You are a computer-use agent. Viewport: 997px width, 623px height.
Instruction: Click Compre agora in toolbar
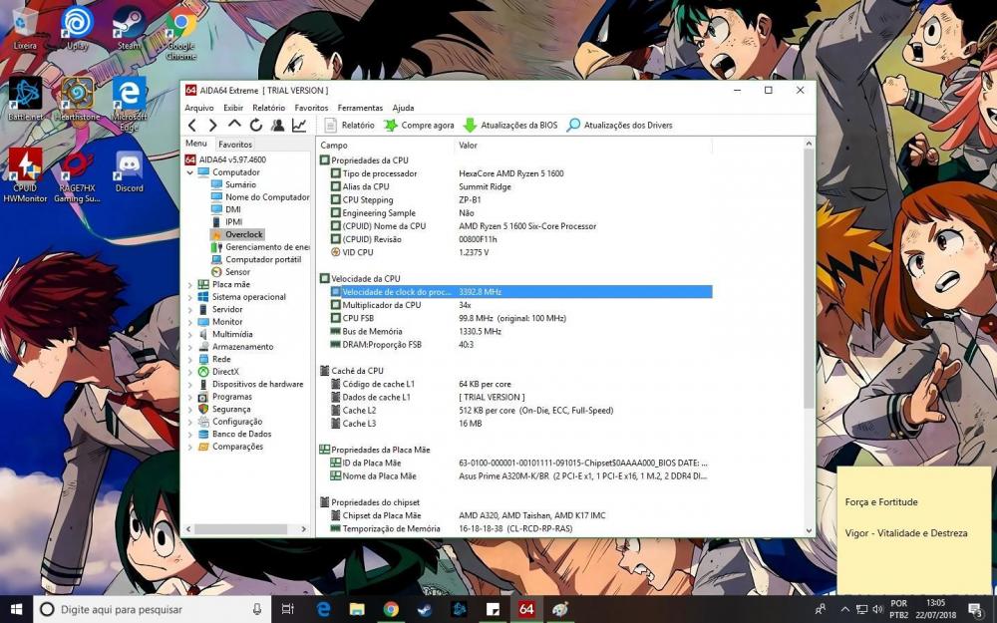tap(419, 126)
